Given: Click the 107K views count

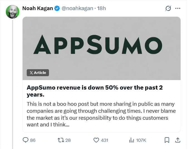Looking at the screenshot, I should tap(141, 140).
